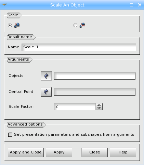Viewport: 144px width, 165px height.
Task: Click the Close button at bottom
Action: pyautogui.click(x=94, y=152)
